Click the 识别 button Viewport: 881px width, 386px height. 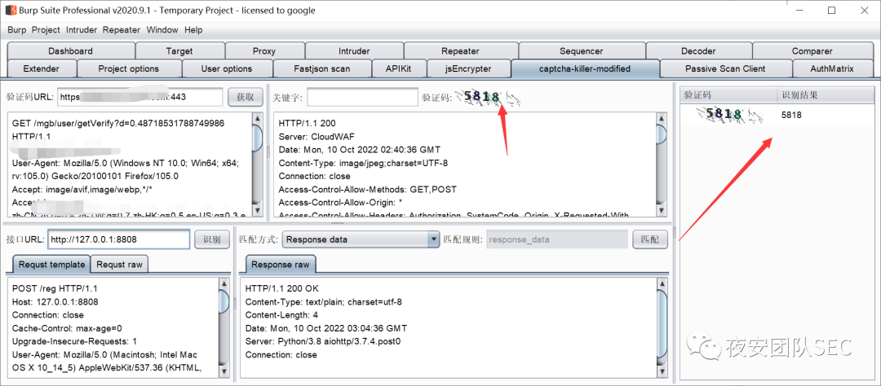[x=212, y=239]
